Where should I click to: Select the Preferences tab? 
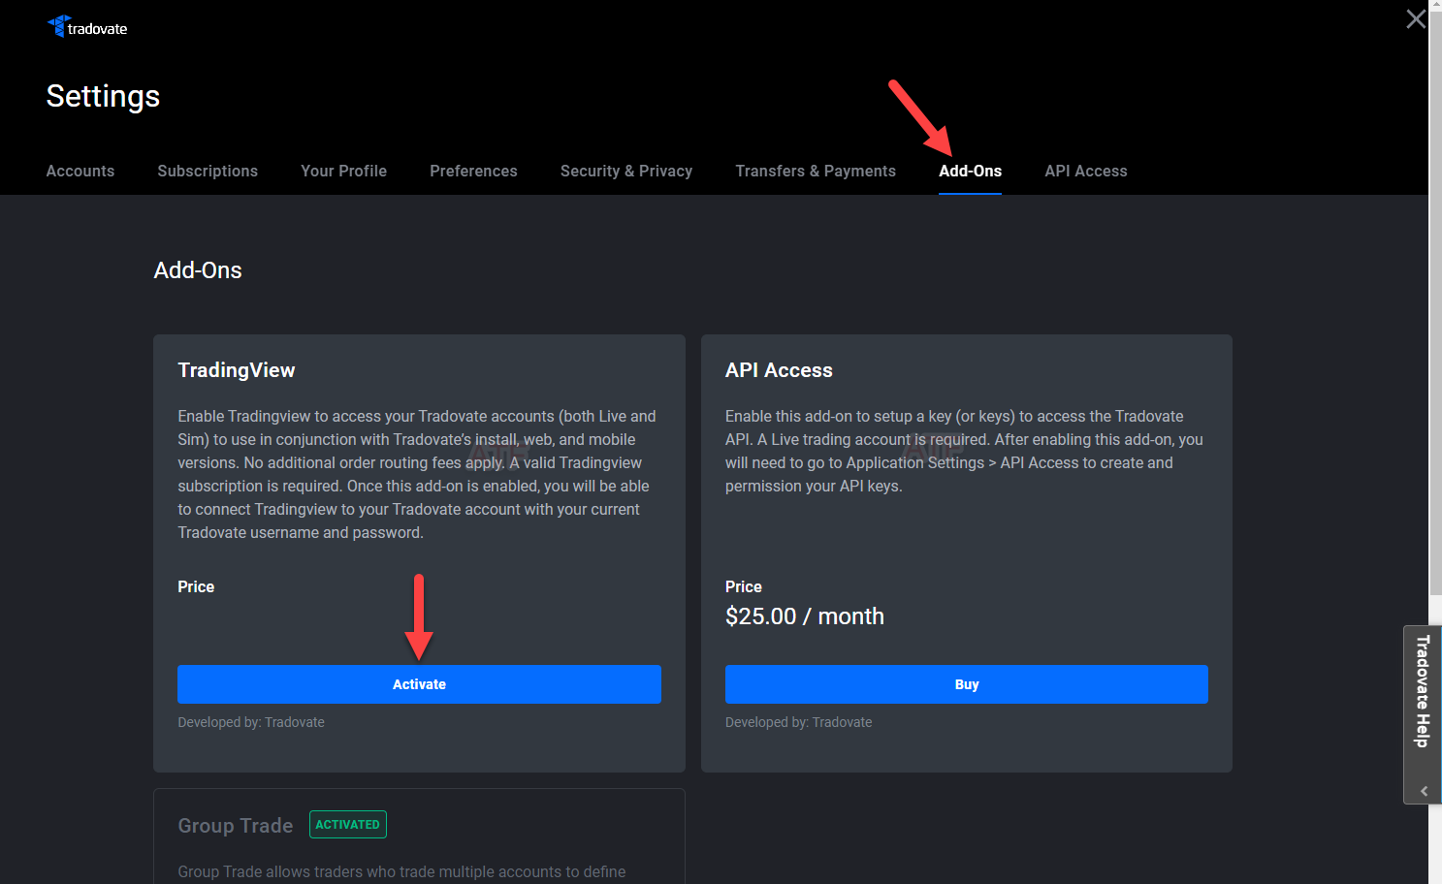tap(473, 171)
